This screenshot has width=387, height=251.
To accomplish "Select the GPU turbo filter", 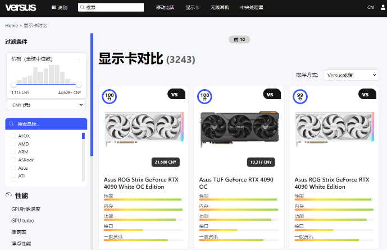I will pos(22,220).
